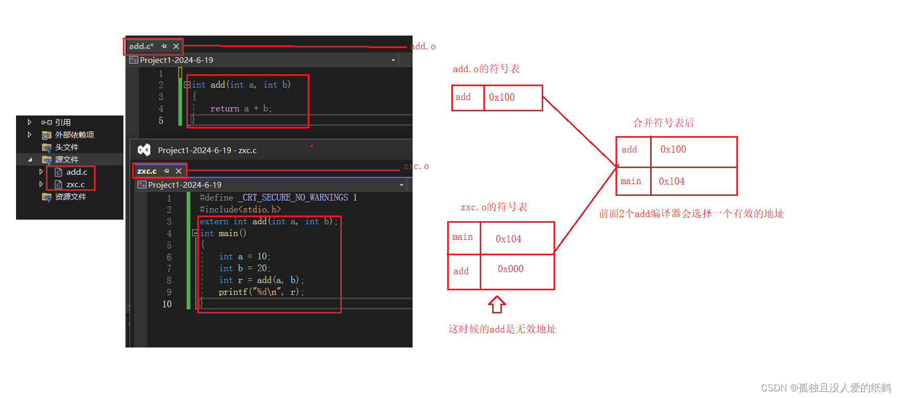Click the 'int r = add(a, b);' line
The width and height of the screenshot is (899, 398).
261,280
